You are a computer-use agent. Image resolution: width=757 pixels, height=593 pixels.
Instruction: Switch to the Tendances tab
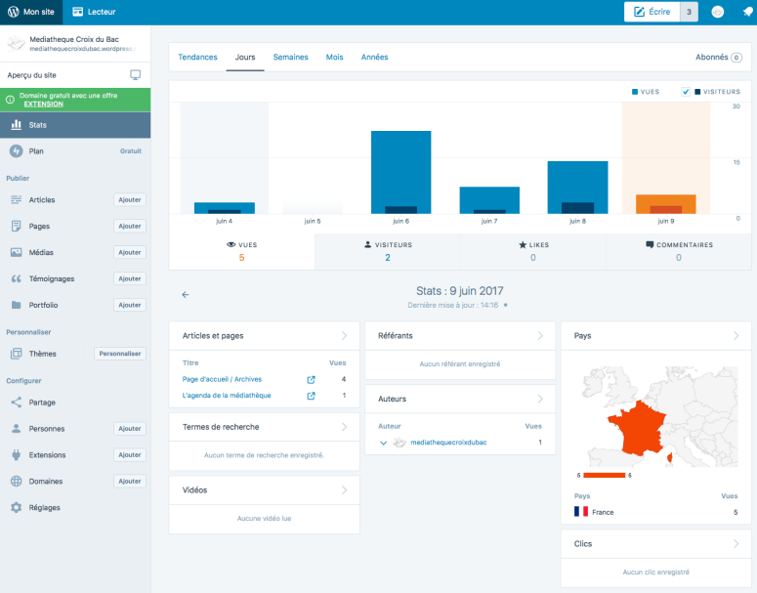[x=197, y=58]
